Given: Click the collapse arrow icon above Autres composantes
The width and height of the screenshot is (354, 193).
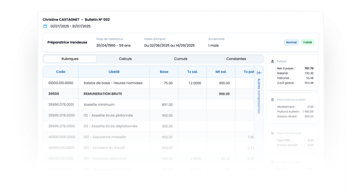Looking at the screenshot, I should pos(259,73).
